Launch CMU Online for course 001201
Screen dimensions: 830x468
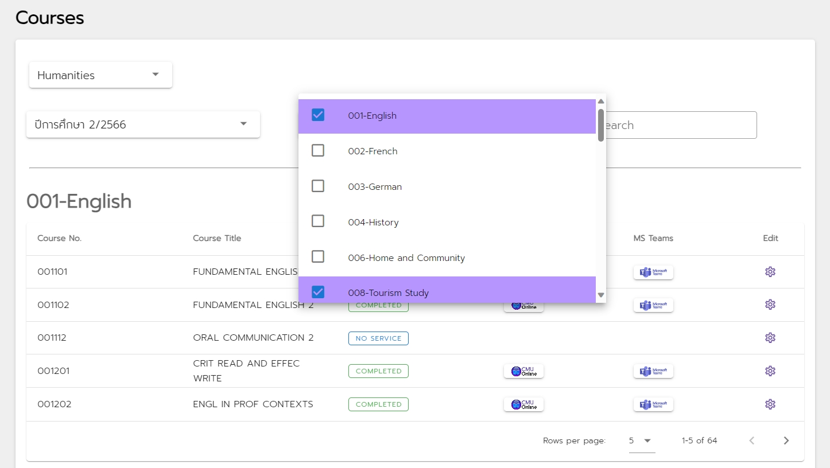pos(523,371)
